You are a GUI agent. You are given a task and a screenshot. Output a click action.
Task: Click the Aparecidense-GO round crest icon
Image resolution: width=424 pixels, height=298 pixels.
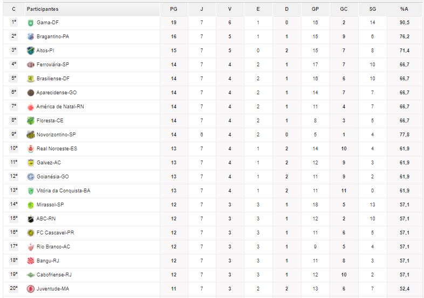point(31,93)
